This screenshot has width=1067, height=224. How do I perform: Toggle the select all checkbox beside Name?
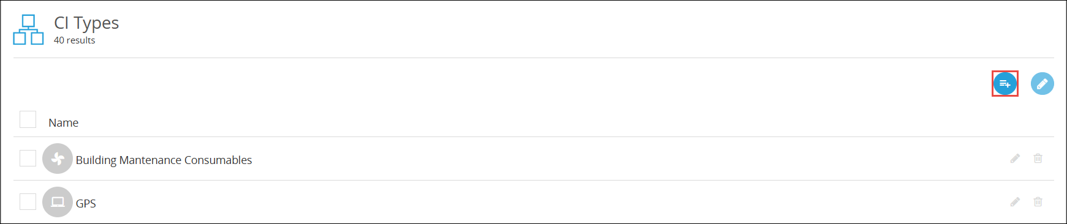[28, 119]
